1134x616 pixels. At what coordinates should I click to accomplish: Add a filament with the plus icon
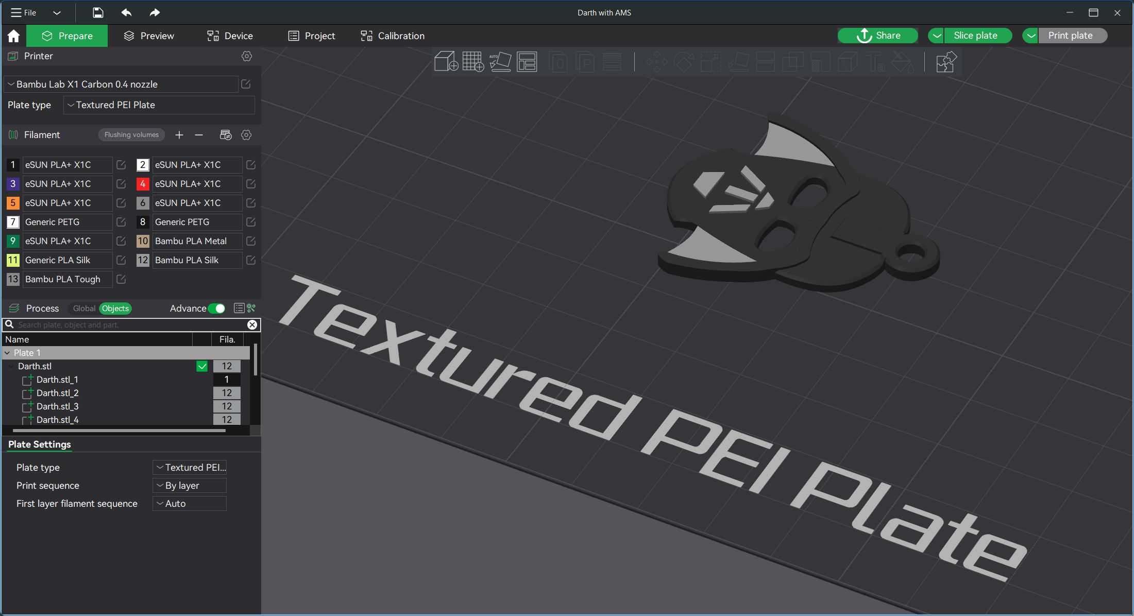[179, 135]
